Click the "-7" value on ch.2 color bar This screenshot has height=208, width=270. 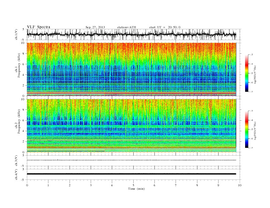[x=252, y=148]
